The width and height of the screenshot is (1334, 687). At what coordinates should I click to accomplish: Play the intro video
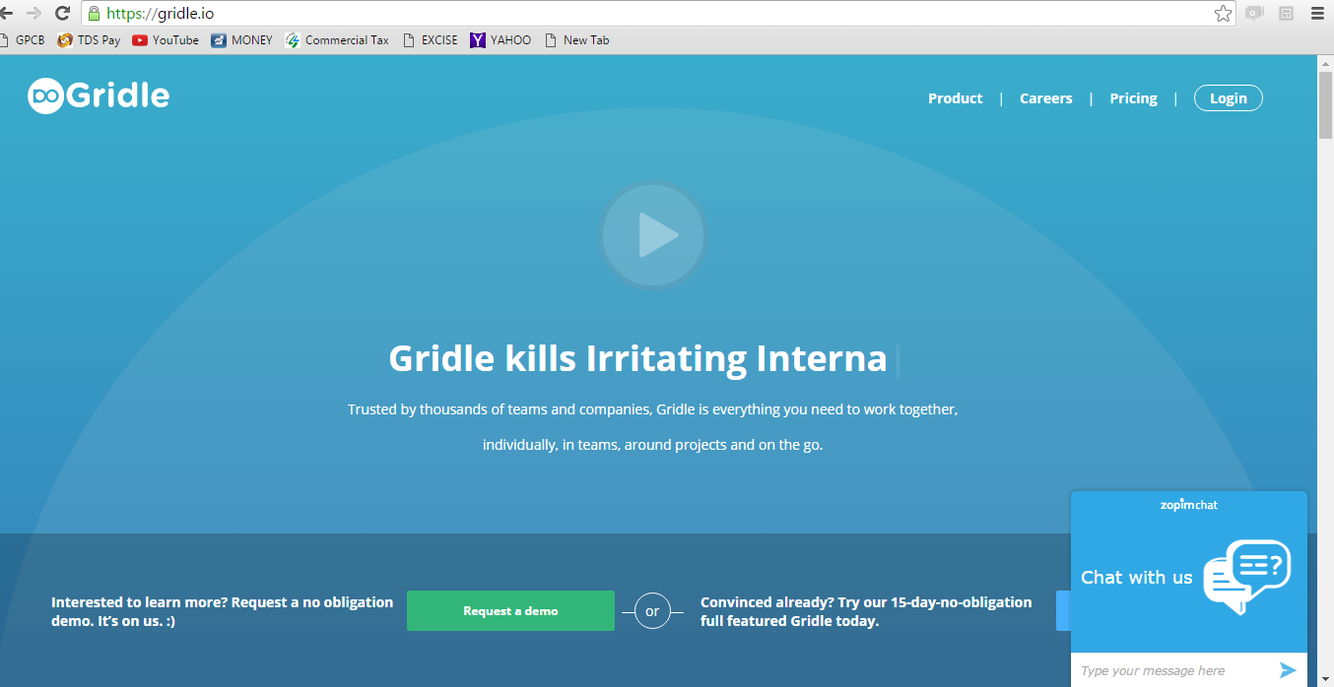pos(653,235)
